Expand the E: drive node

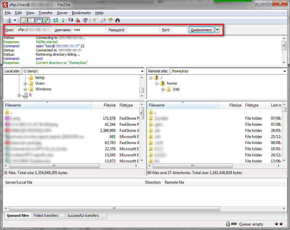19,95
